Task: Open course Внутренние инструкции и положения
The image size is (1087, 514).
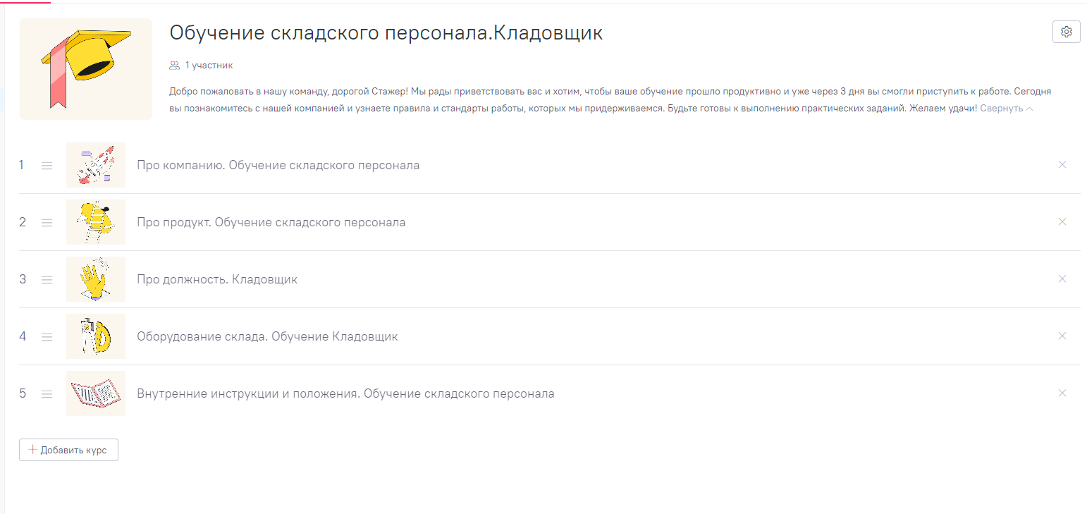Action: click(345, 394)
